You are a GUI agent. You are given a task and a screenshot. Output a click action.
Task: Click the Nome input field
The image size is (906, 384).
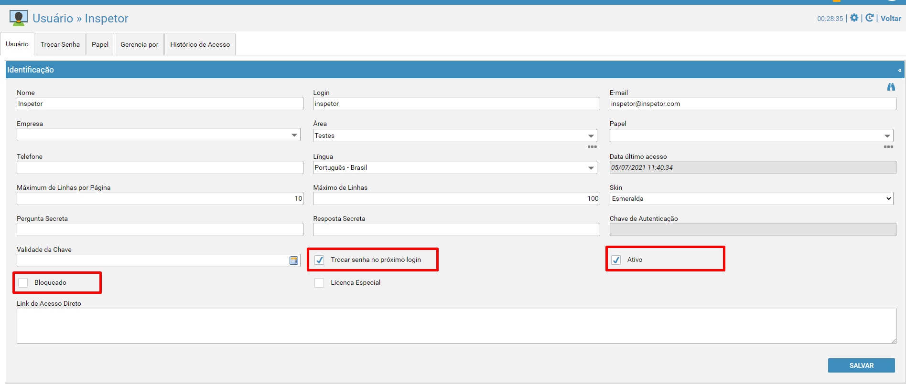(160, 104)
